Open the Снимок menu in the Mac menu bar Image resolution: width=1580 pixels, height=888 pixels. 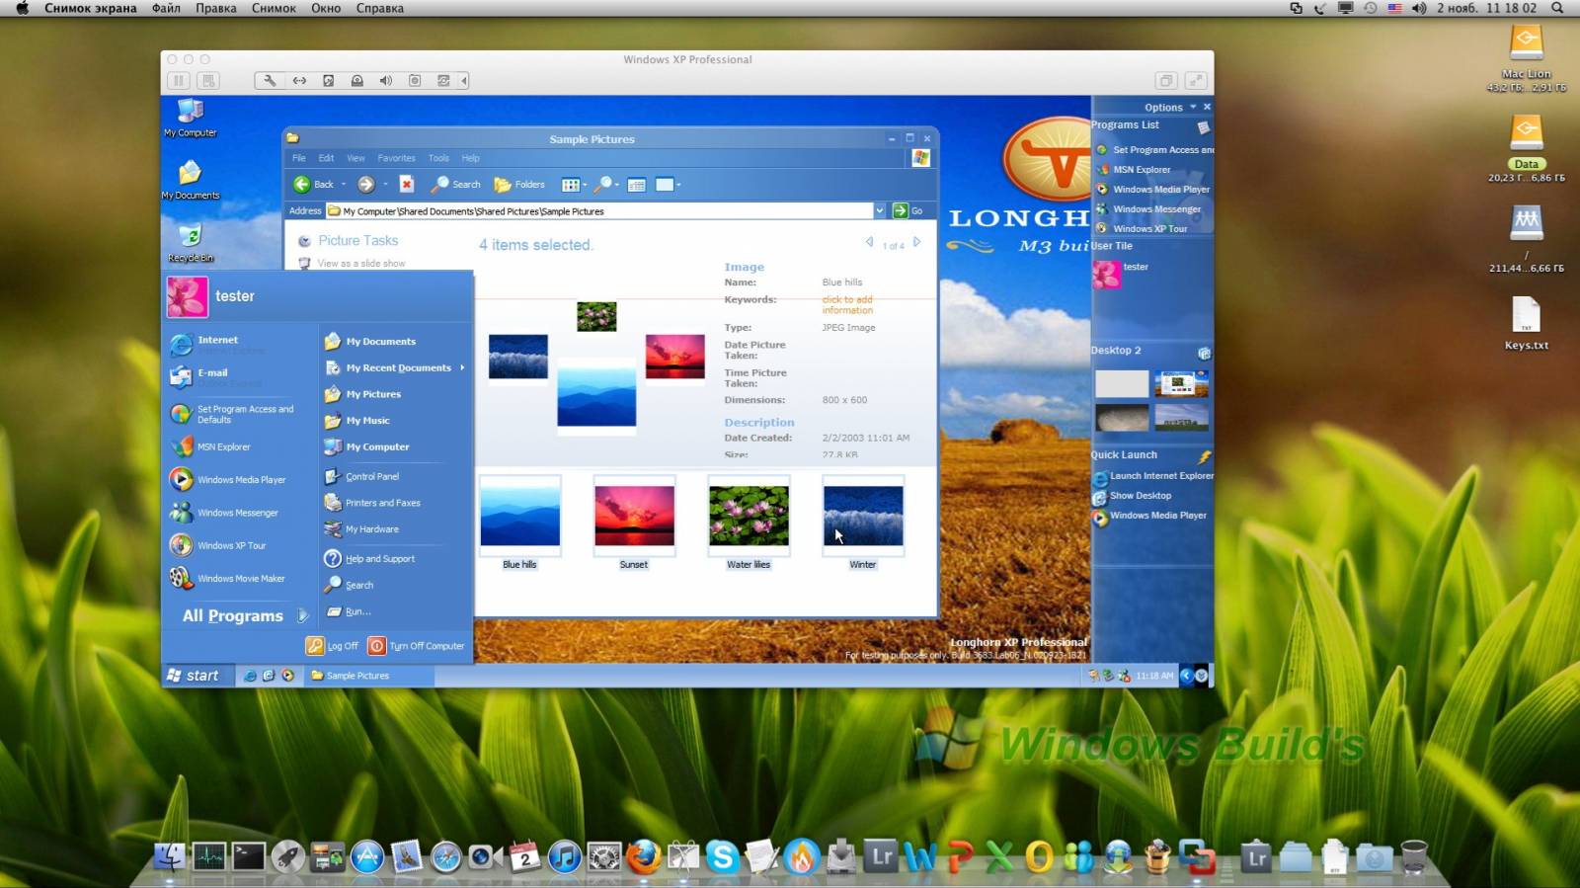(274, 8)
